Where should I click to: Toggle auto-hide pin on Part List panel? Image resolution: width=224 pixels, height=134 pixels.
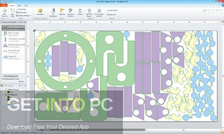click(22, 22)
